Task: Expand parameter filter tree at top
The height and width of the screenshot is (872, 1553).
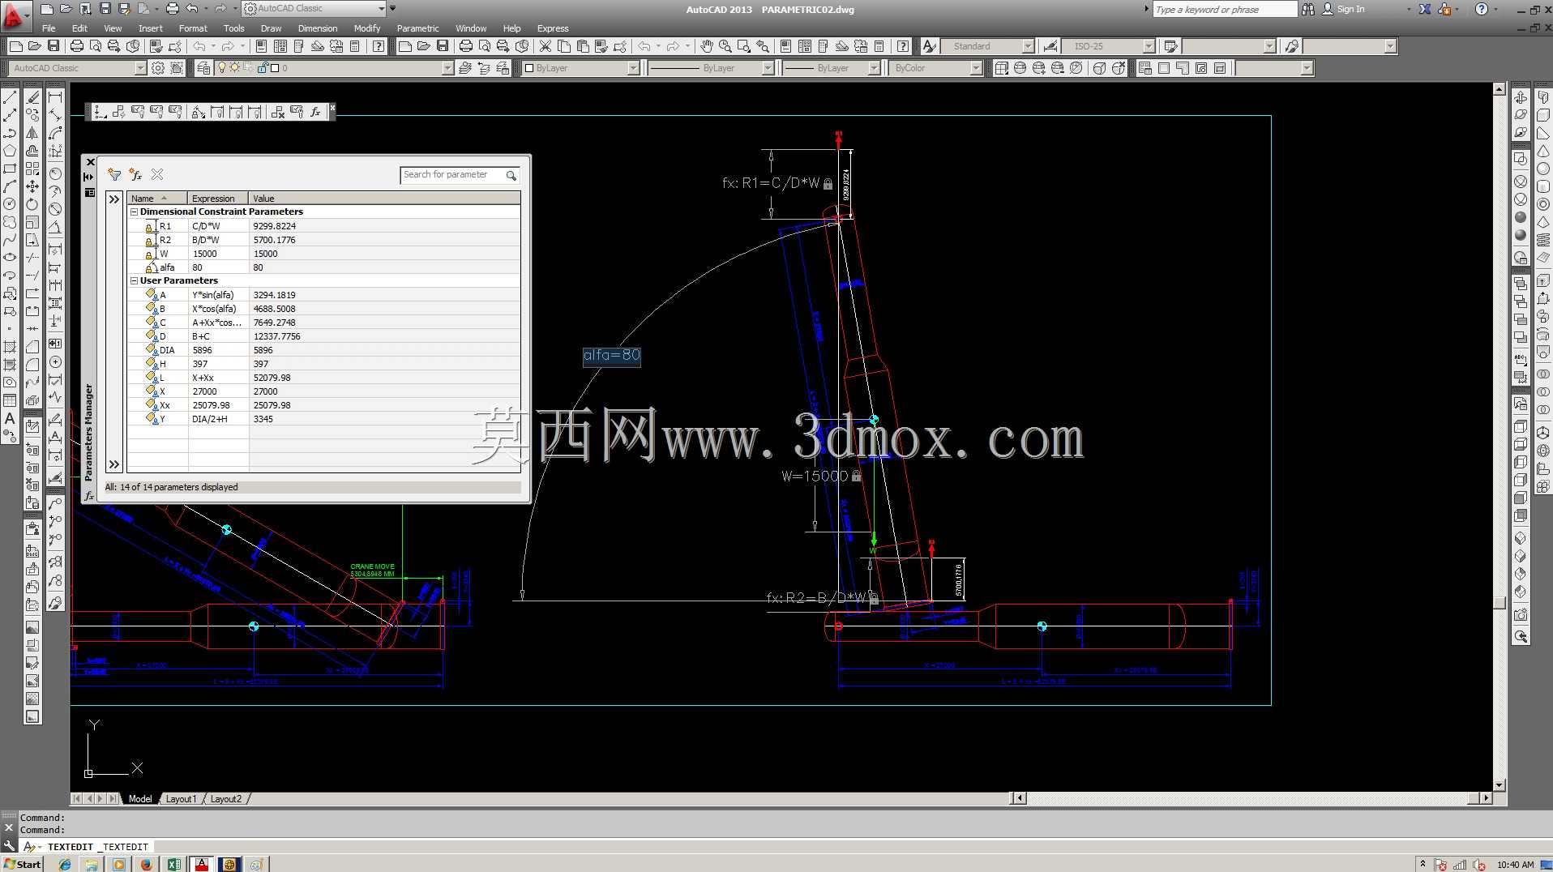Action: [114, 199]
